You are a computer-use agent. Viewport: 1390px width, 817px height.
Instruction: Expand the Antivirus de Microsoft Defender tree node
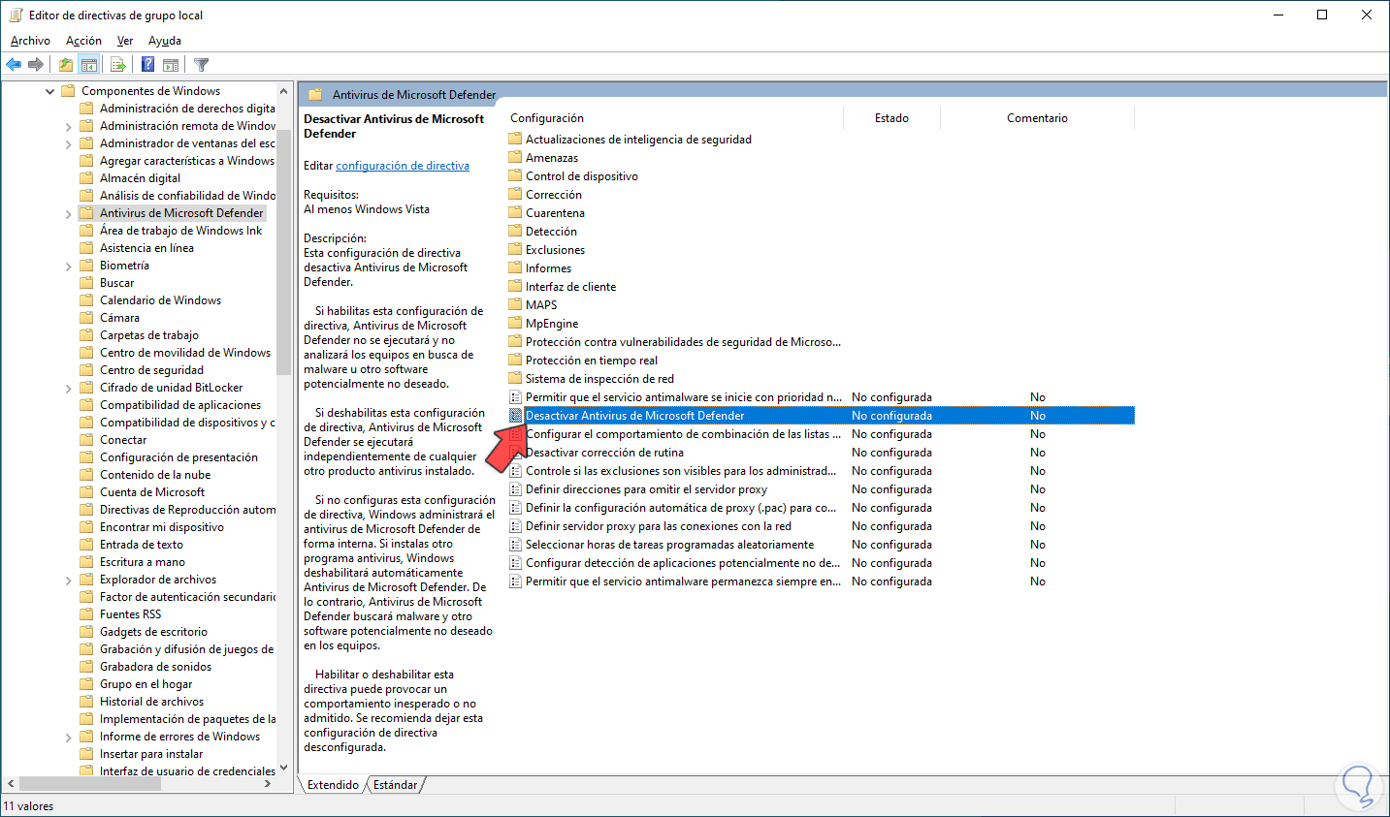pyautogui.click(x=68, y=213)
